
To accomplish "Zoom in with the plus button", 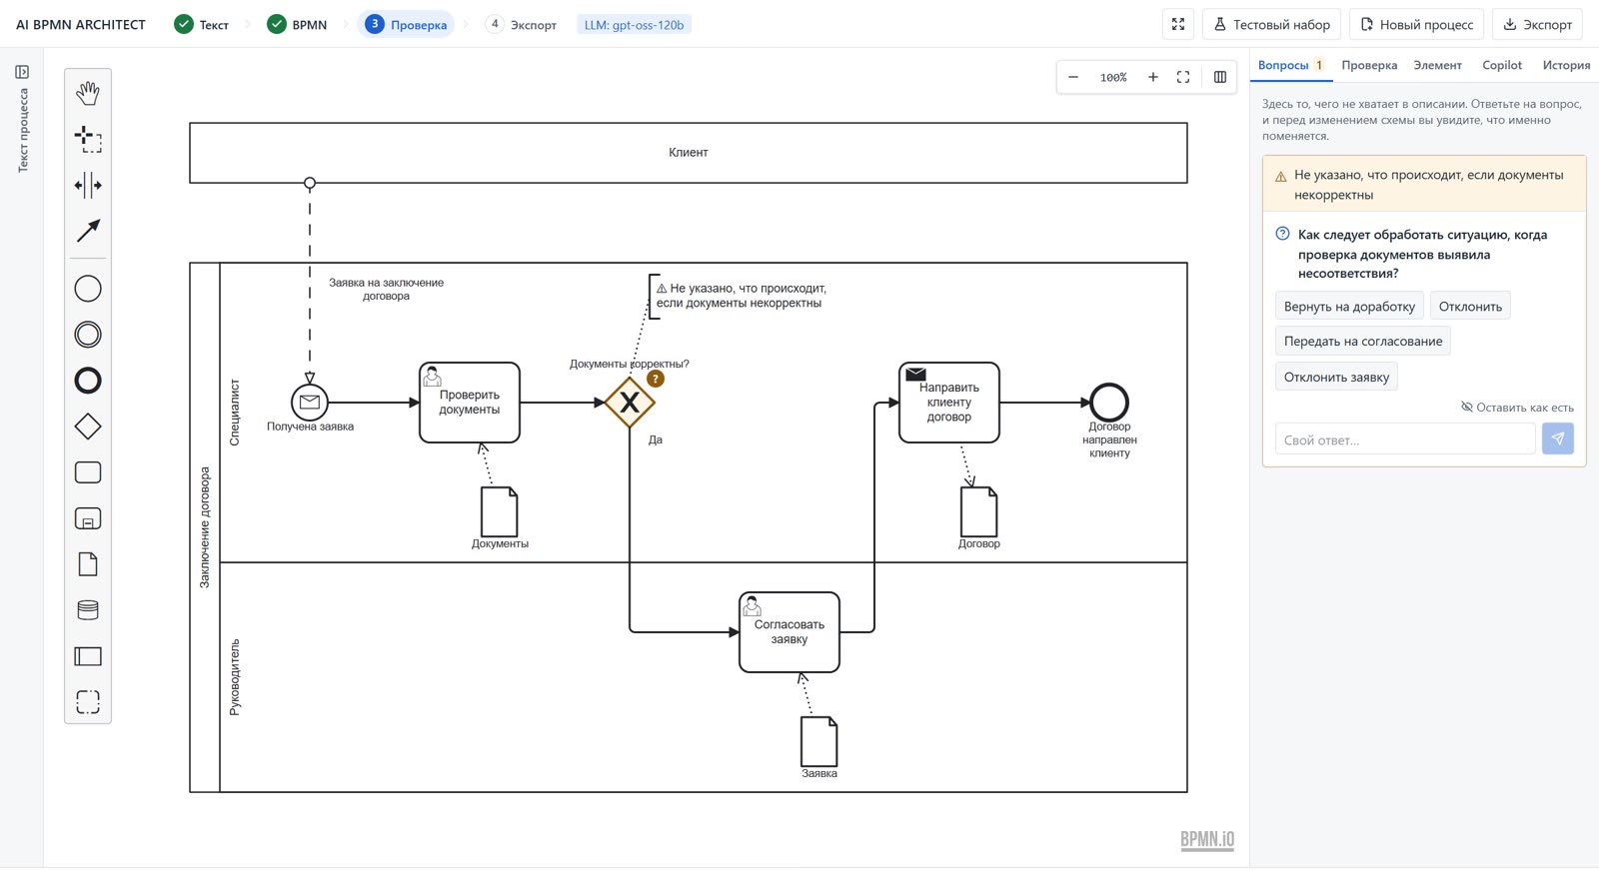I will [1153, 77].
